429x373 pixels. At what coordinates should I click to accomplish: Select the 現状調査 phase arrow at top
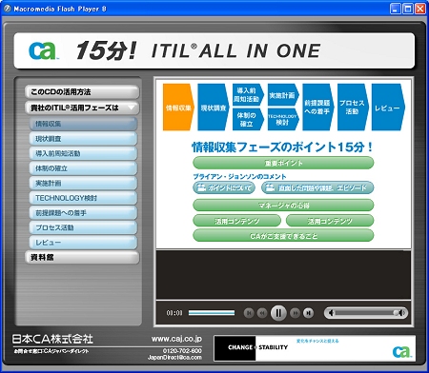214,108
